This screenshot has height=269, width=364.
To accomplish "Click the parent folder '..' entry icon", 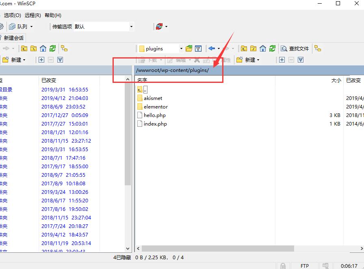I will pos(140,89).
